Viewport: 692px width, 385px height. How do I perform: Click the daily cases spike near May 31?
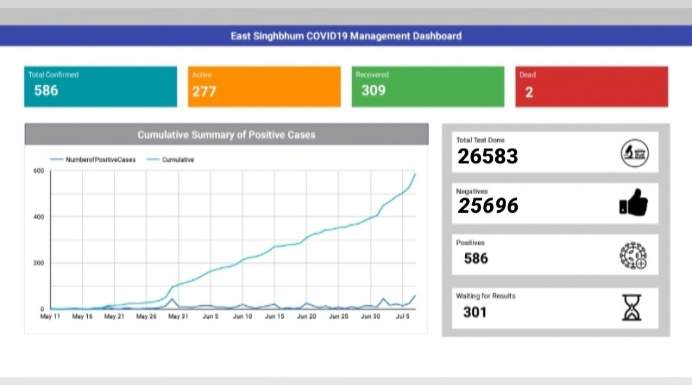coord(172,299)
